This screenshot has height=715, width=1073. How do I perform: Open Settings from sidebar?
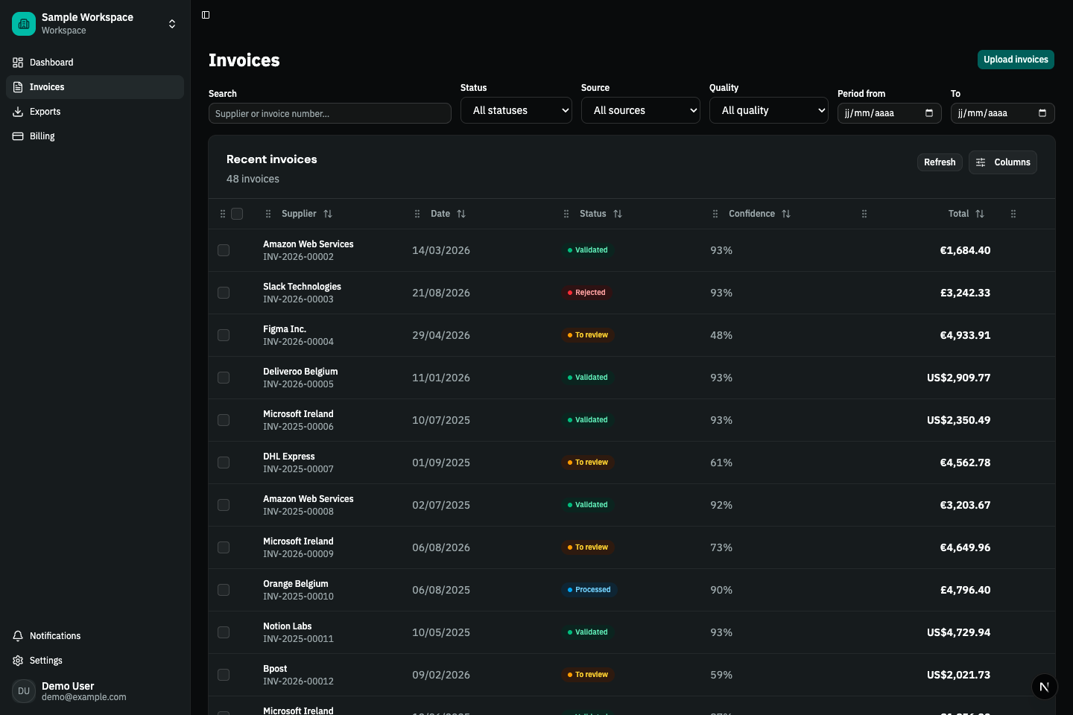pyautogui.click(x=95, y=661)
